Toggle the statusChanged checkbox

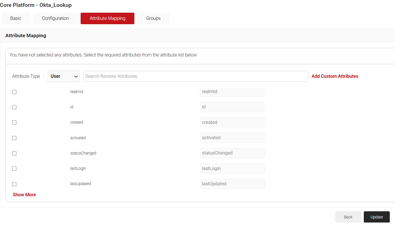14,153
